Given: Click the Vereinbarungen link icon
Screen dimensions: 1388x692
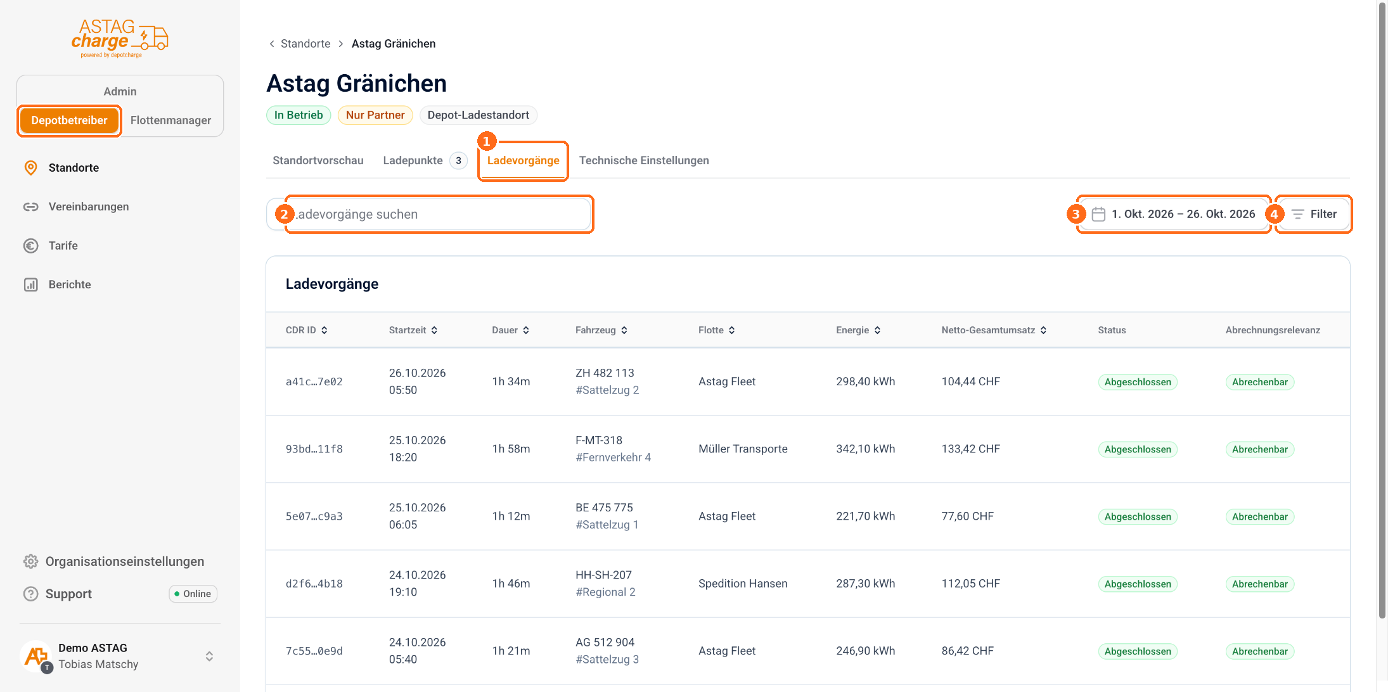Looking at the screenshot, I should click(30, 207).
